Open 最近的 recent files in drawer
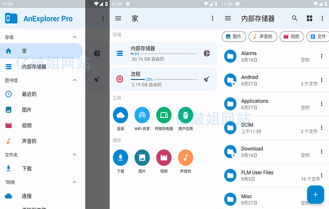 [x=41, y=94]
